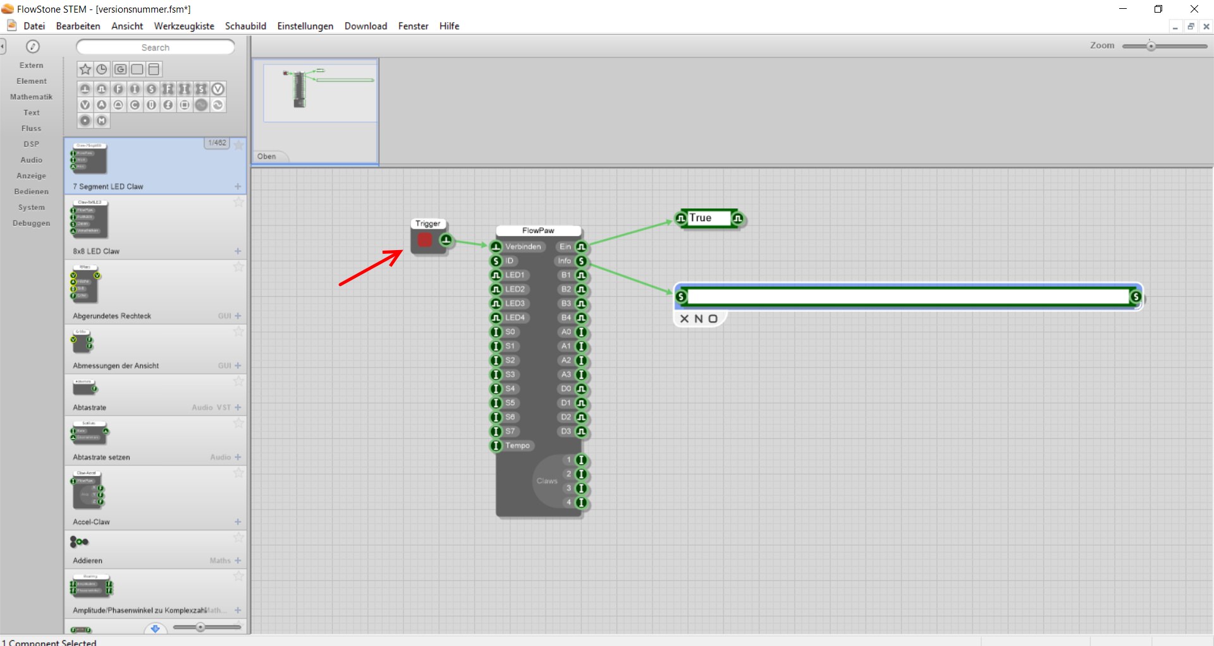The width and height of the screenshot is (1214, 646).
Task: Click FlowPaw ID string input connector
Action: point(496,261)
